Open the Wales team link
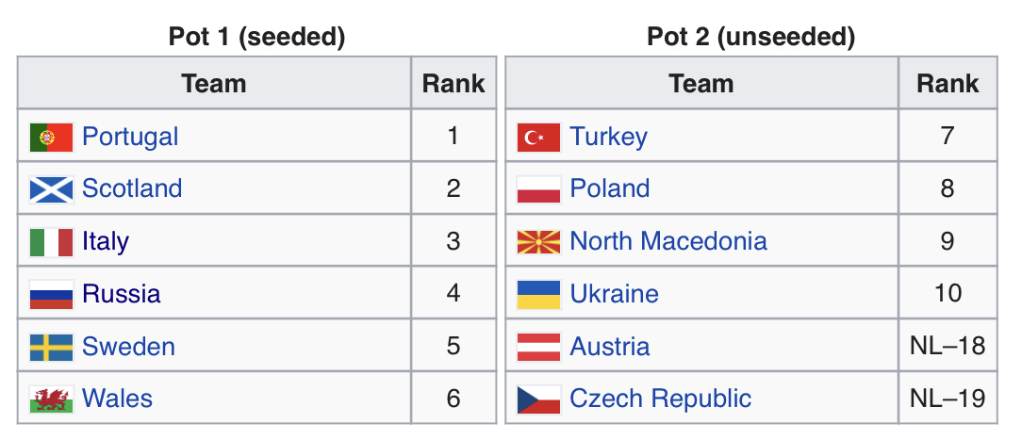 click(x=117, y=399)
